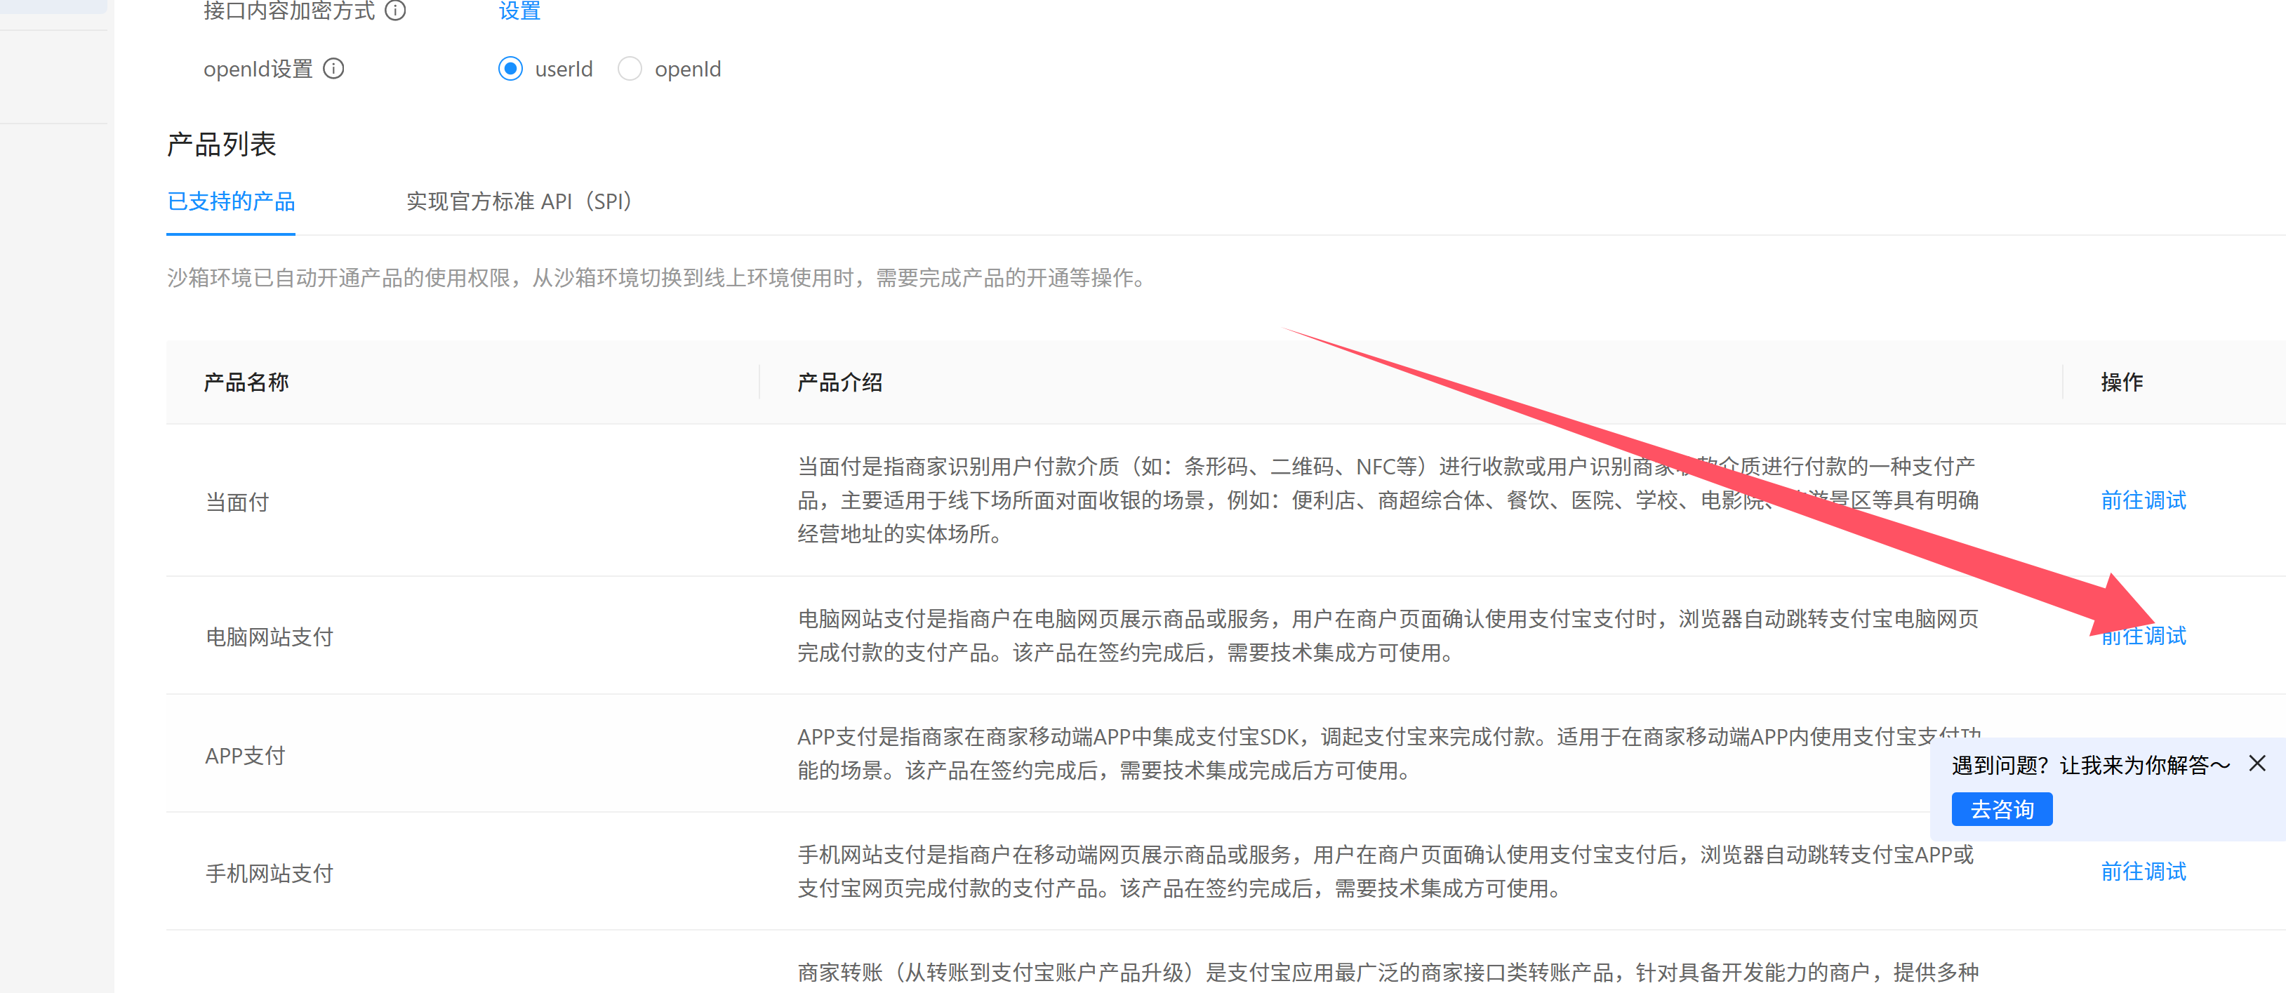Viewport: 2286px width, 993px height.
Task: Open the 已支持的产品 tab
Action: (x=231, y=201)
